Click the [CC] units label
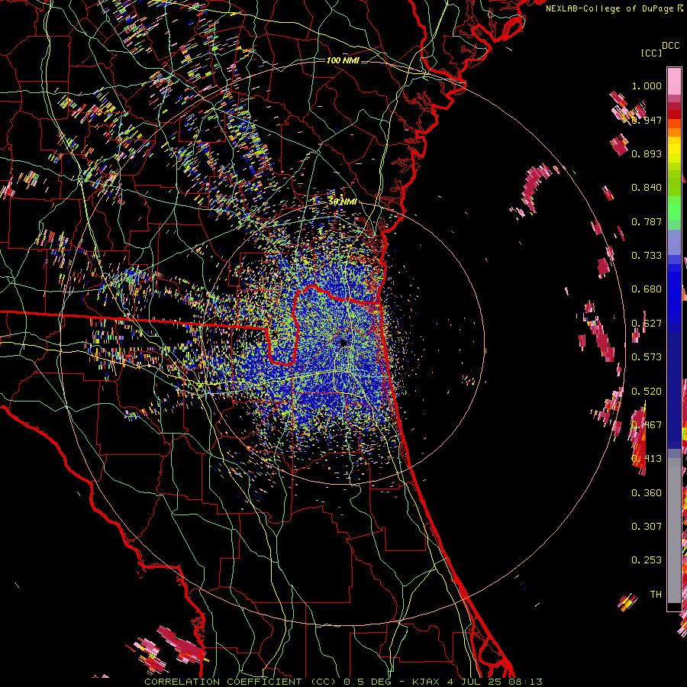 click(x=652, y=53)
